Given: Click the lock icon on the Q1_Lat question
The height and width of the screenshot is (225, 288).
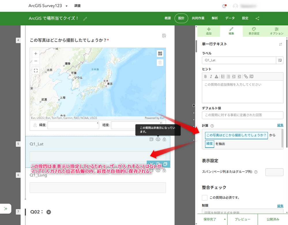Looking at the screenshot, I should [164, 139].
